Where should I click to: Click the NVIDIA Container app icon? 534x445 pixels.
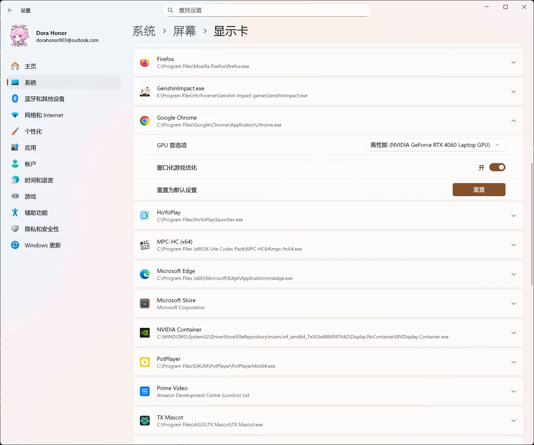coord(145,333)
